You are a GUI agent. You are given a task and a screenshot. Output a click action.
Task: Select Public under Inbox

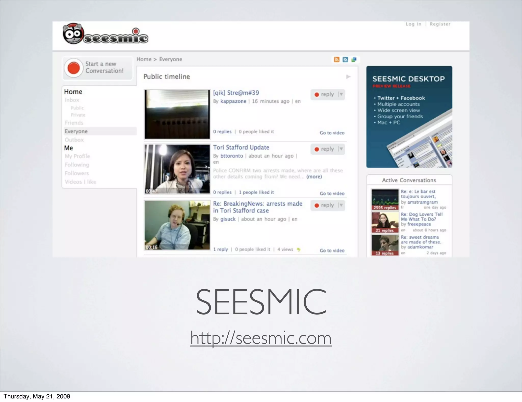pos(77,108)
